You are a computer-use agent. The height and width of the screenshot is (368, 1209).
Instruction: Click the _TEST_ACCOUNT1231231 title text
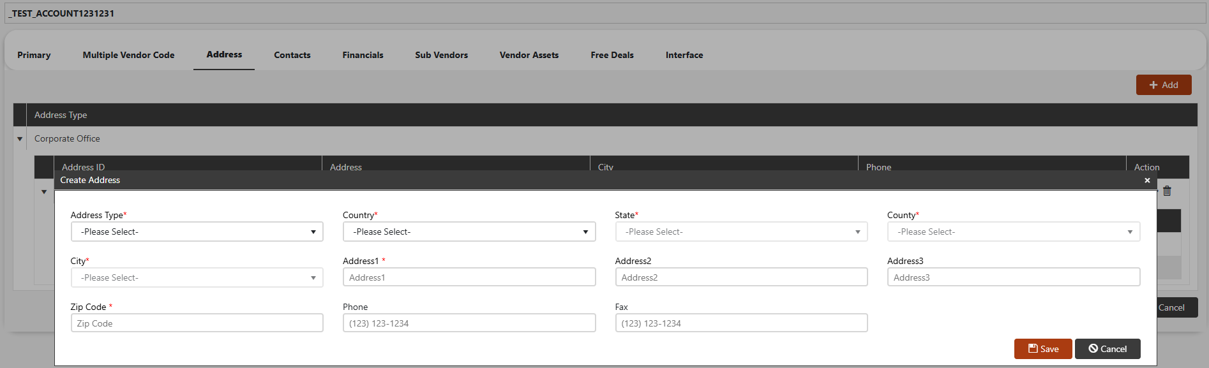click(61, 13)
